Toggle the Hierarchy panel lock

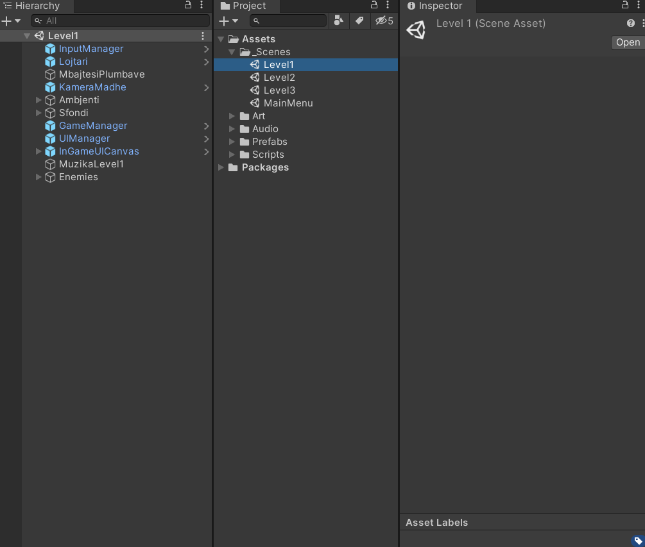pos(188,5)
